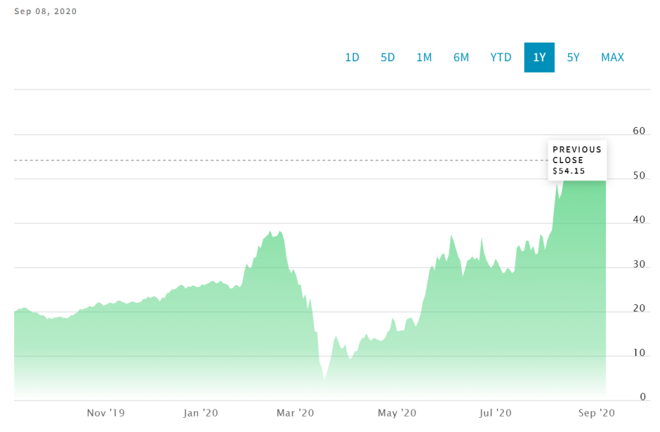Switch chart to 5Y view

(x=574, y=57)
